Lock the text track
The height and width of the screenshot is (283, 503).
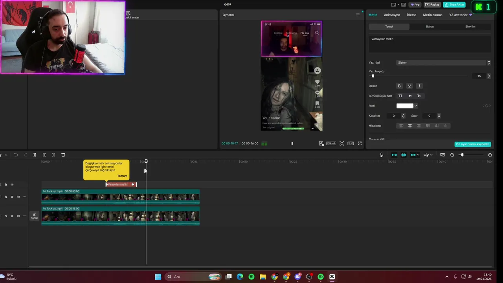point(6,184)
